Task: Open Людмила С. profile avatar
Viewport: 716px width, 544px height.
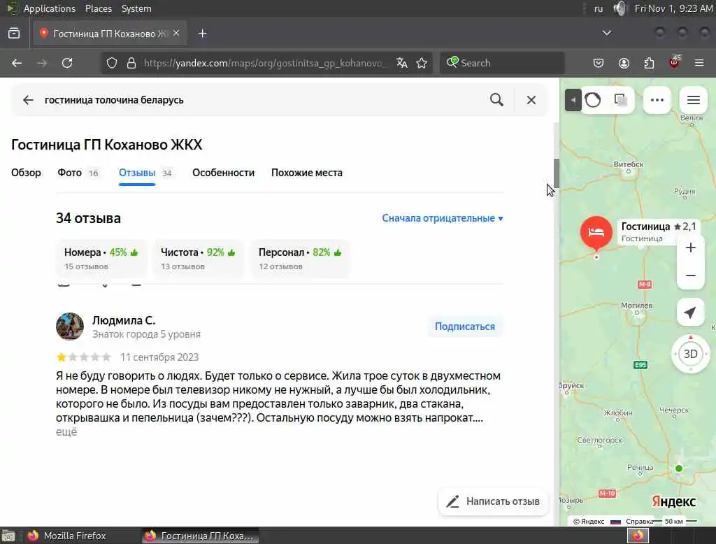Action: click(70, 326)
